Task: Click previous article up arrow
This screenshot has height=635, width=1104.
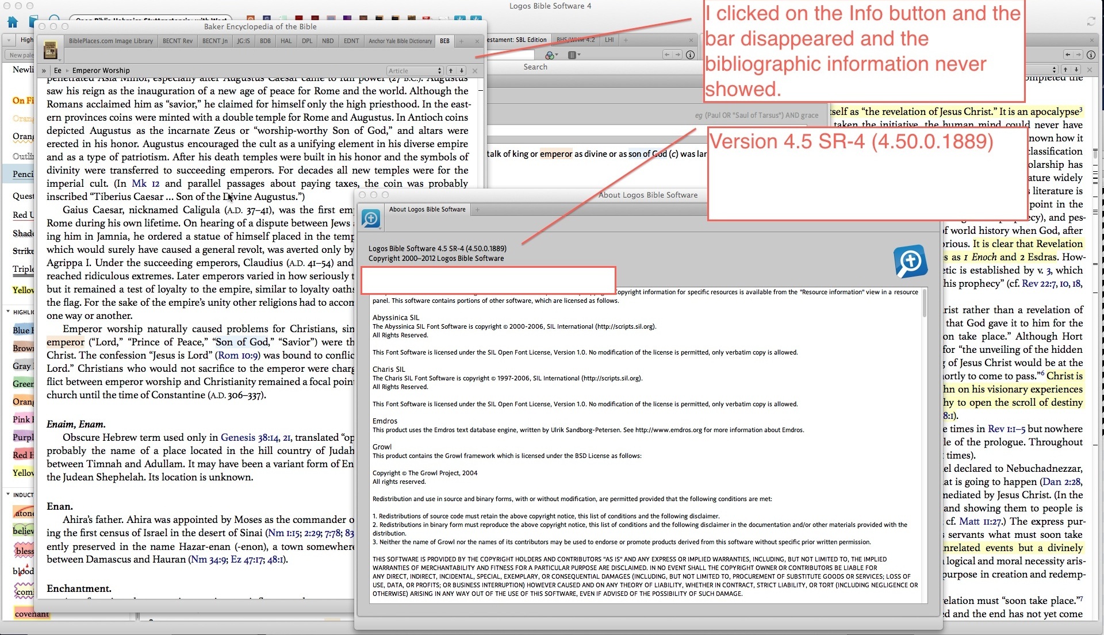Action: 451,71
